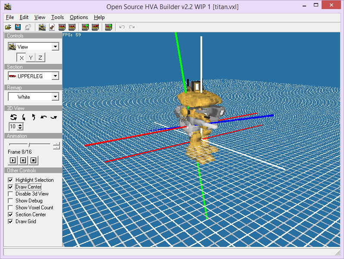The image size is (344, 259).
Task: Click the 3D View section header
Action: [33, 108]
